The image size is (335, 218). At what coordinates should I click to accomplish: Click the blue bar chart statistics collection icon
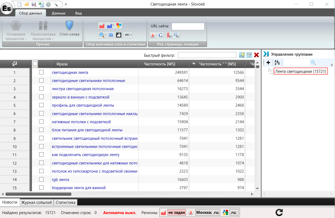pyautogui.click(x=110, y=25)
